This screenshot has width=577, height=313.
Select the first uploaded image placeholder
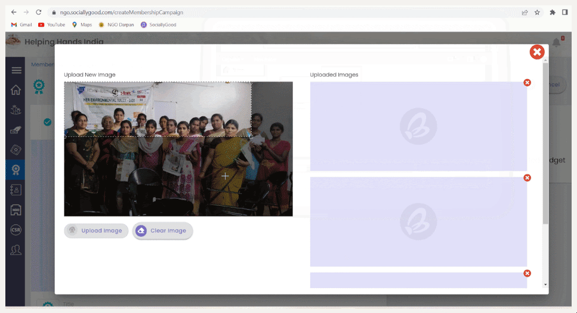418,126
